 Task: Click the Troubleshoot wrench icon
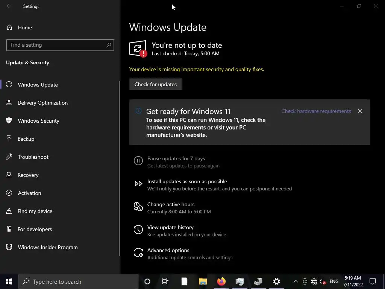point(9,157)
